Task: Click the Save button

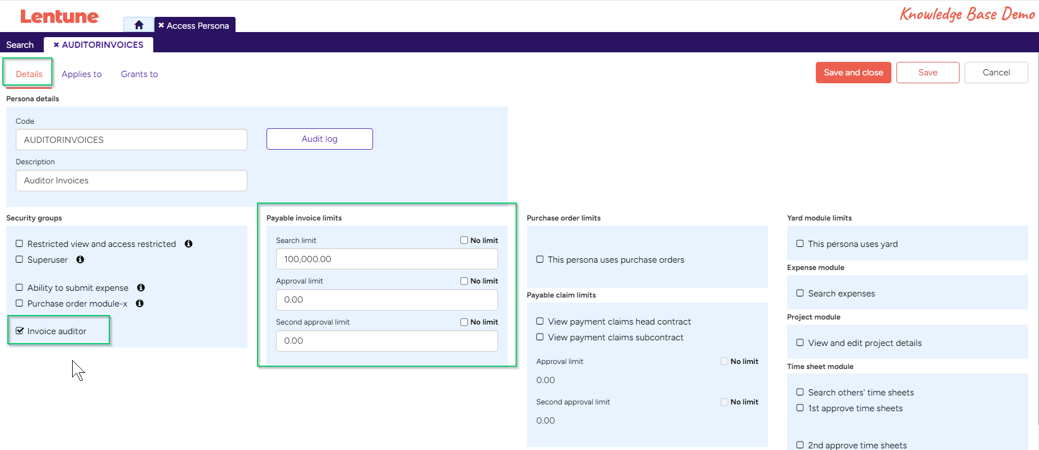Action: click(928, 73)
